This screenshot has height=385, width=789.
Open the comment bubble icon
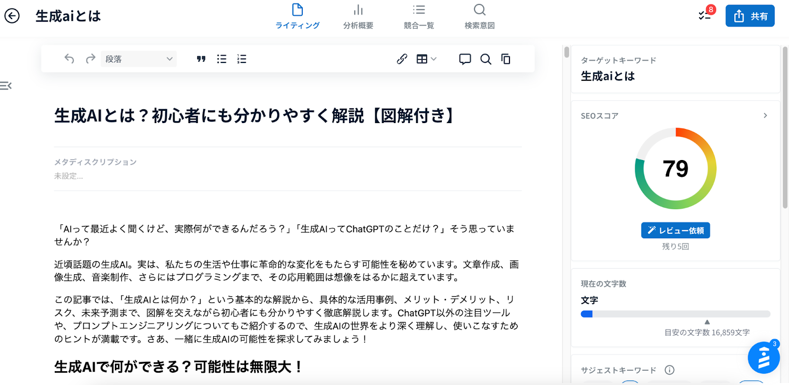pyautogui.click(x=465, y=59)
